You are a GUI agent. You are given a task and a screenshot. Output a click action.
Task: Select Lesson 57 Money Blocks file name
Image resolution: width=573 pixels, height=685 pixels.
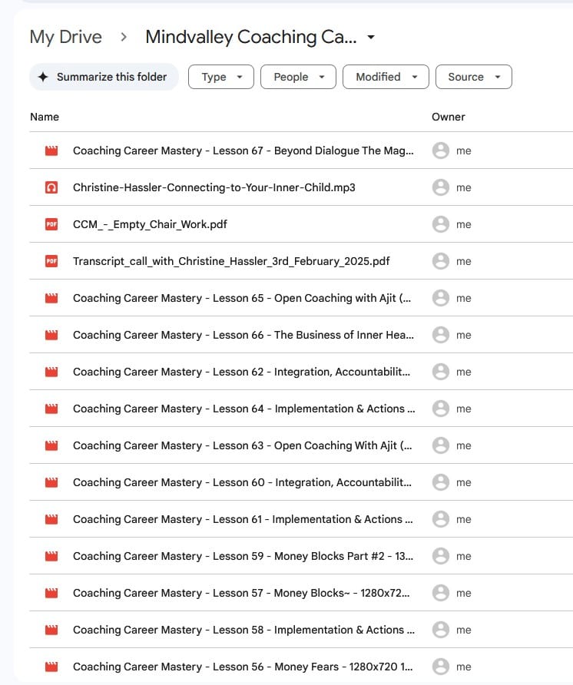(x=242, y=594)
